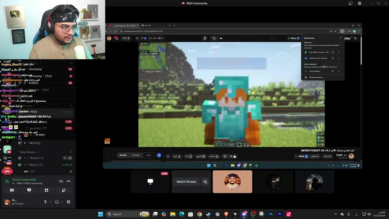The width and height of the screenshot is (389, 219).
Task: Click the taskbar Search box
Action: tap(128, 214)
